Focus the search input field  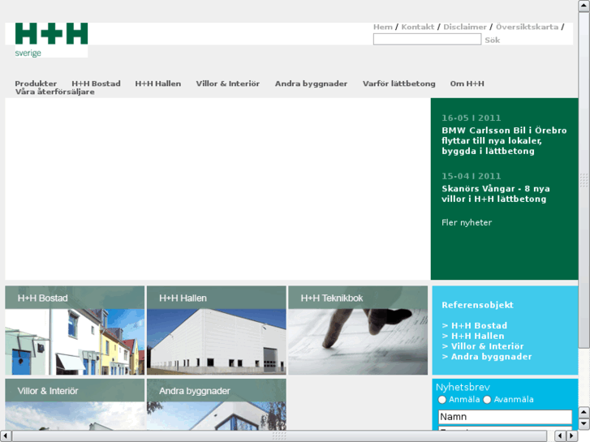point(427,39)
